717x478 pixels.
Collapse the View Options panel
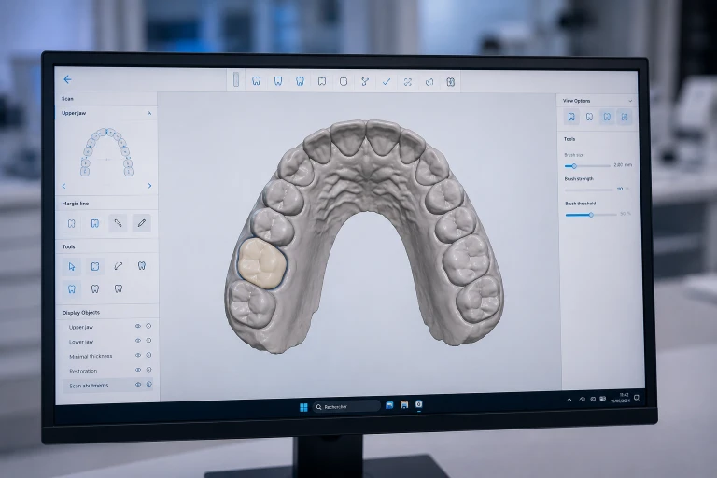630,101
